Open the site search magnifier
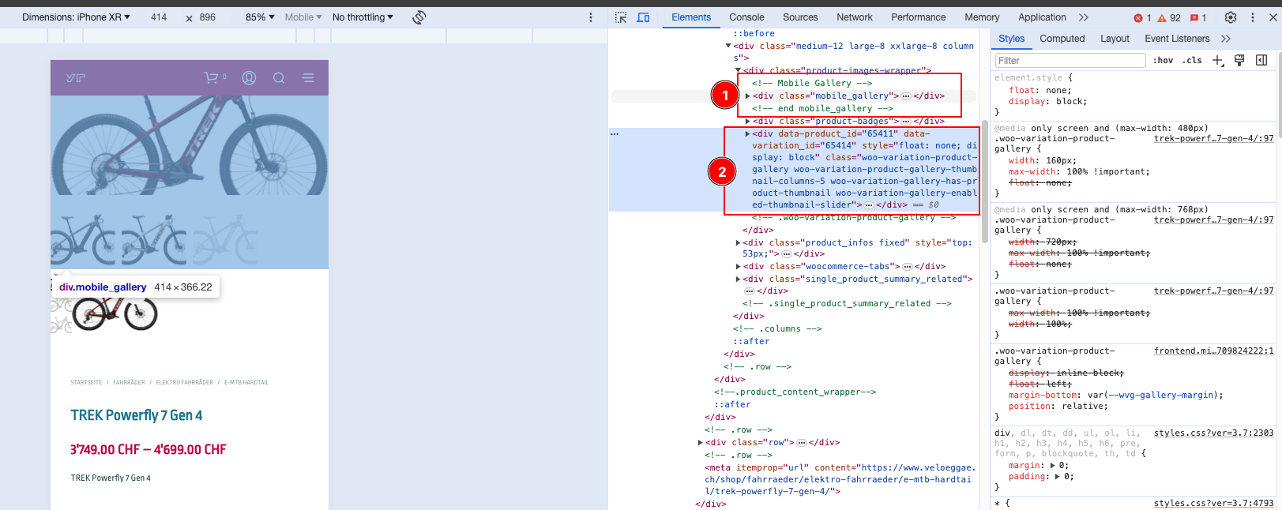 coord(279,77)
